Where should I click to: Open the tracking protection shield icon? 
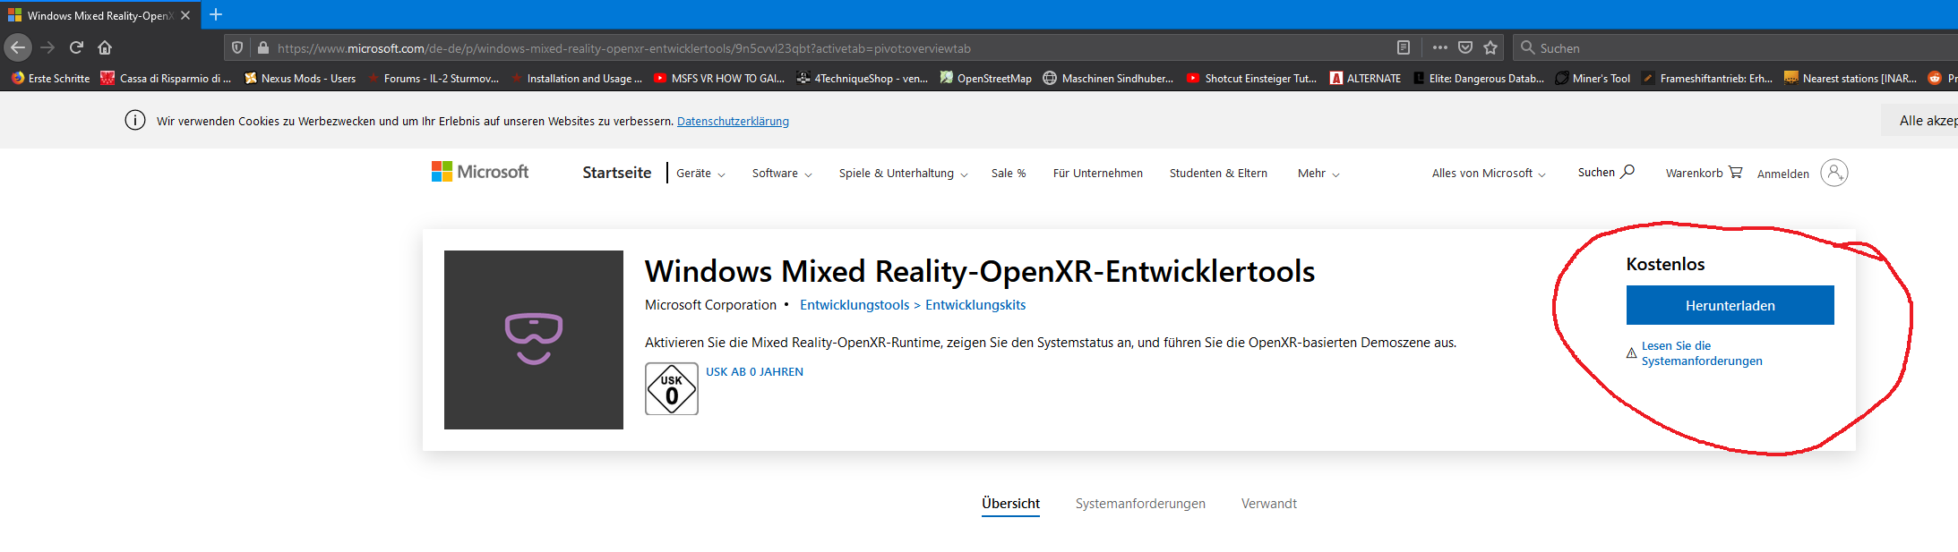pos(237,48)
